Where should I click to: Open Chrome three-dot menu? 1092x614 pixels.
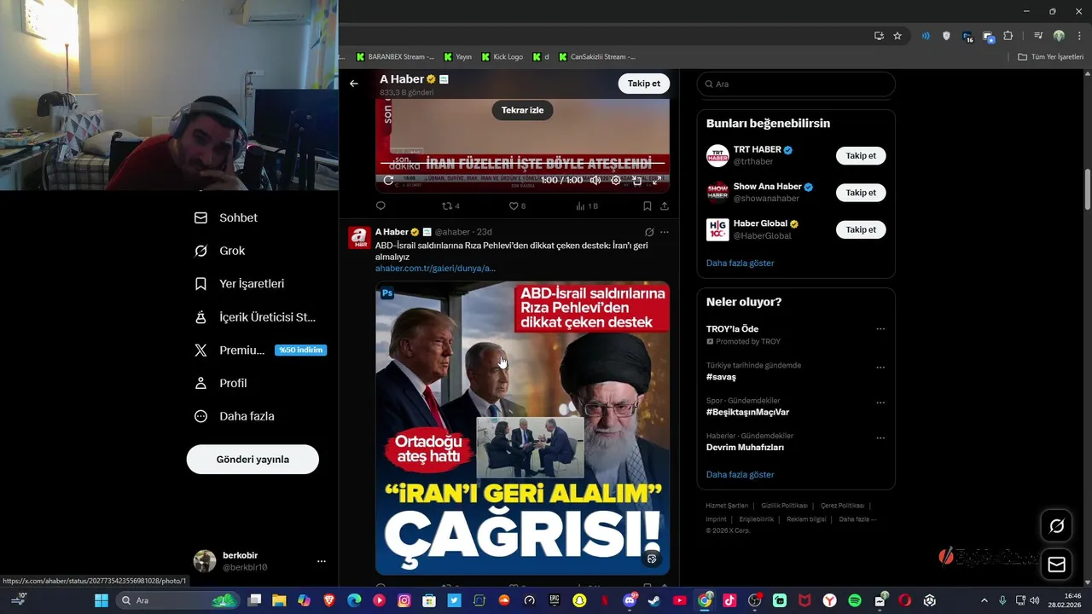(1079, 36)
